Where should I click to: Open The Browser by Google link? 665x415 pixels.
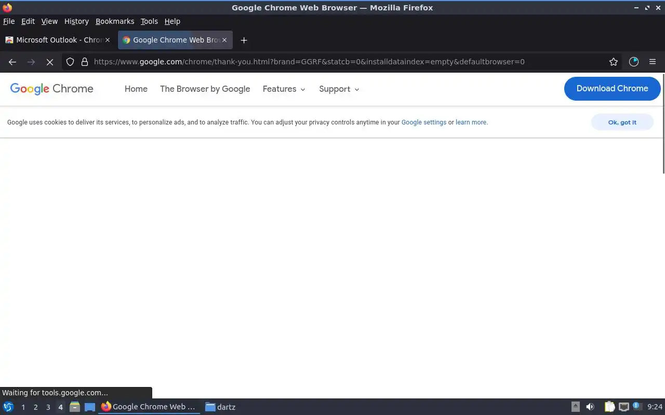pos(205,89)
